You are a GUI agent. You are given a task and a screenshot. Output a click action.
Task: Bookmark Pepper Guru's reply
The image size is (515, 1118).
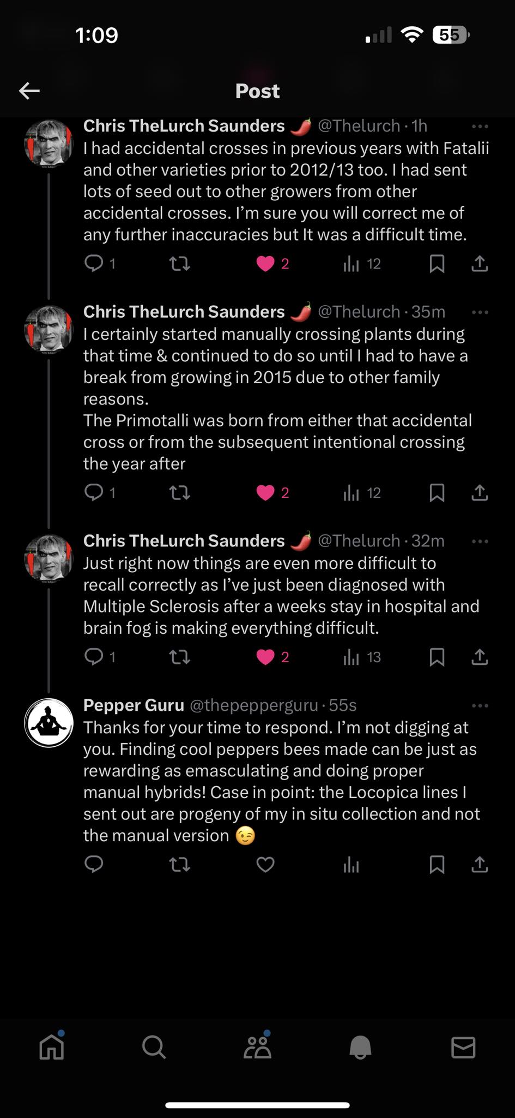(x=437, y=865)
